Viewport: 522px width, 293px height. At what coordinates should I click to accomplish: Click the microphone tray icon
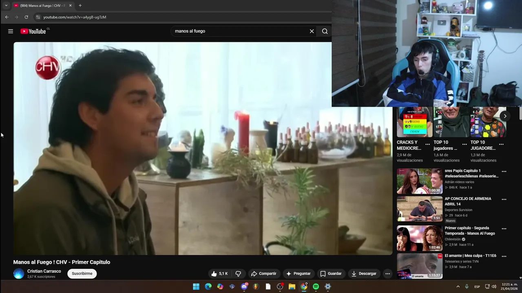pos(467,286)
